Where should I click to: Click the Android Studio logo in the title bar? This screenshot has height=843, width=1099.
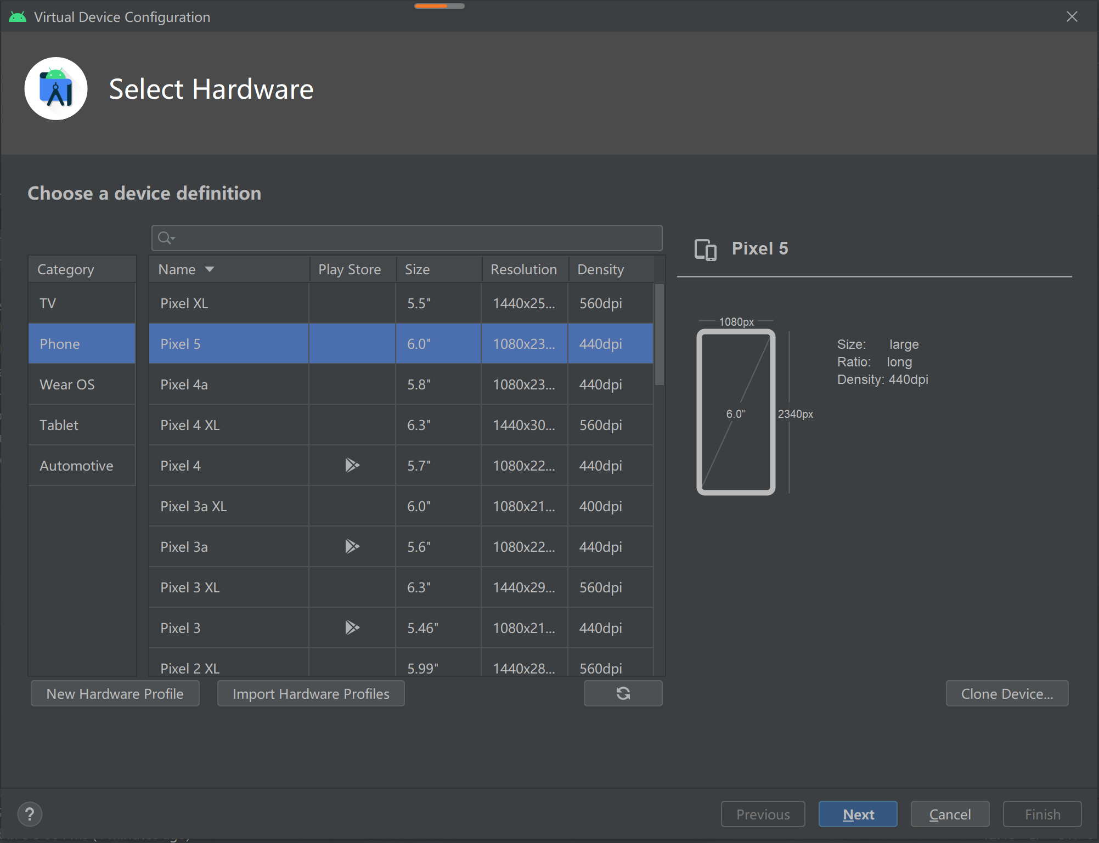point(17,16)
